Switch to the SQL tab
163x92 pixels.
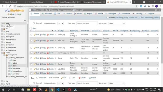58,14
